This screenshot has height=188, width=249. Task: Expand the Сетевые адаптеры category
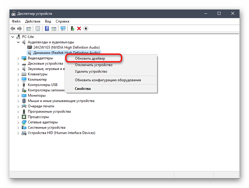coord(18,122)
